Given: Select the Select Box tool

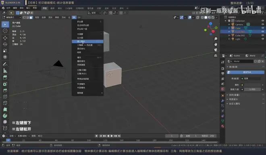Looking at the screenshot, I should [x=5, y=25].
